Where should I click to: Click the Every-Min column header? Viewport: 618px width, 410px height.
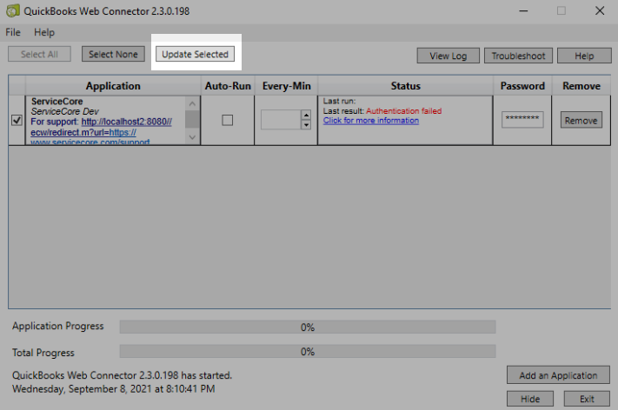(x=287, y=86)
